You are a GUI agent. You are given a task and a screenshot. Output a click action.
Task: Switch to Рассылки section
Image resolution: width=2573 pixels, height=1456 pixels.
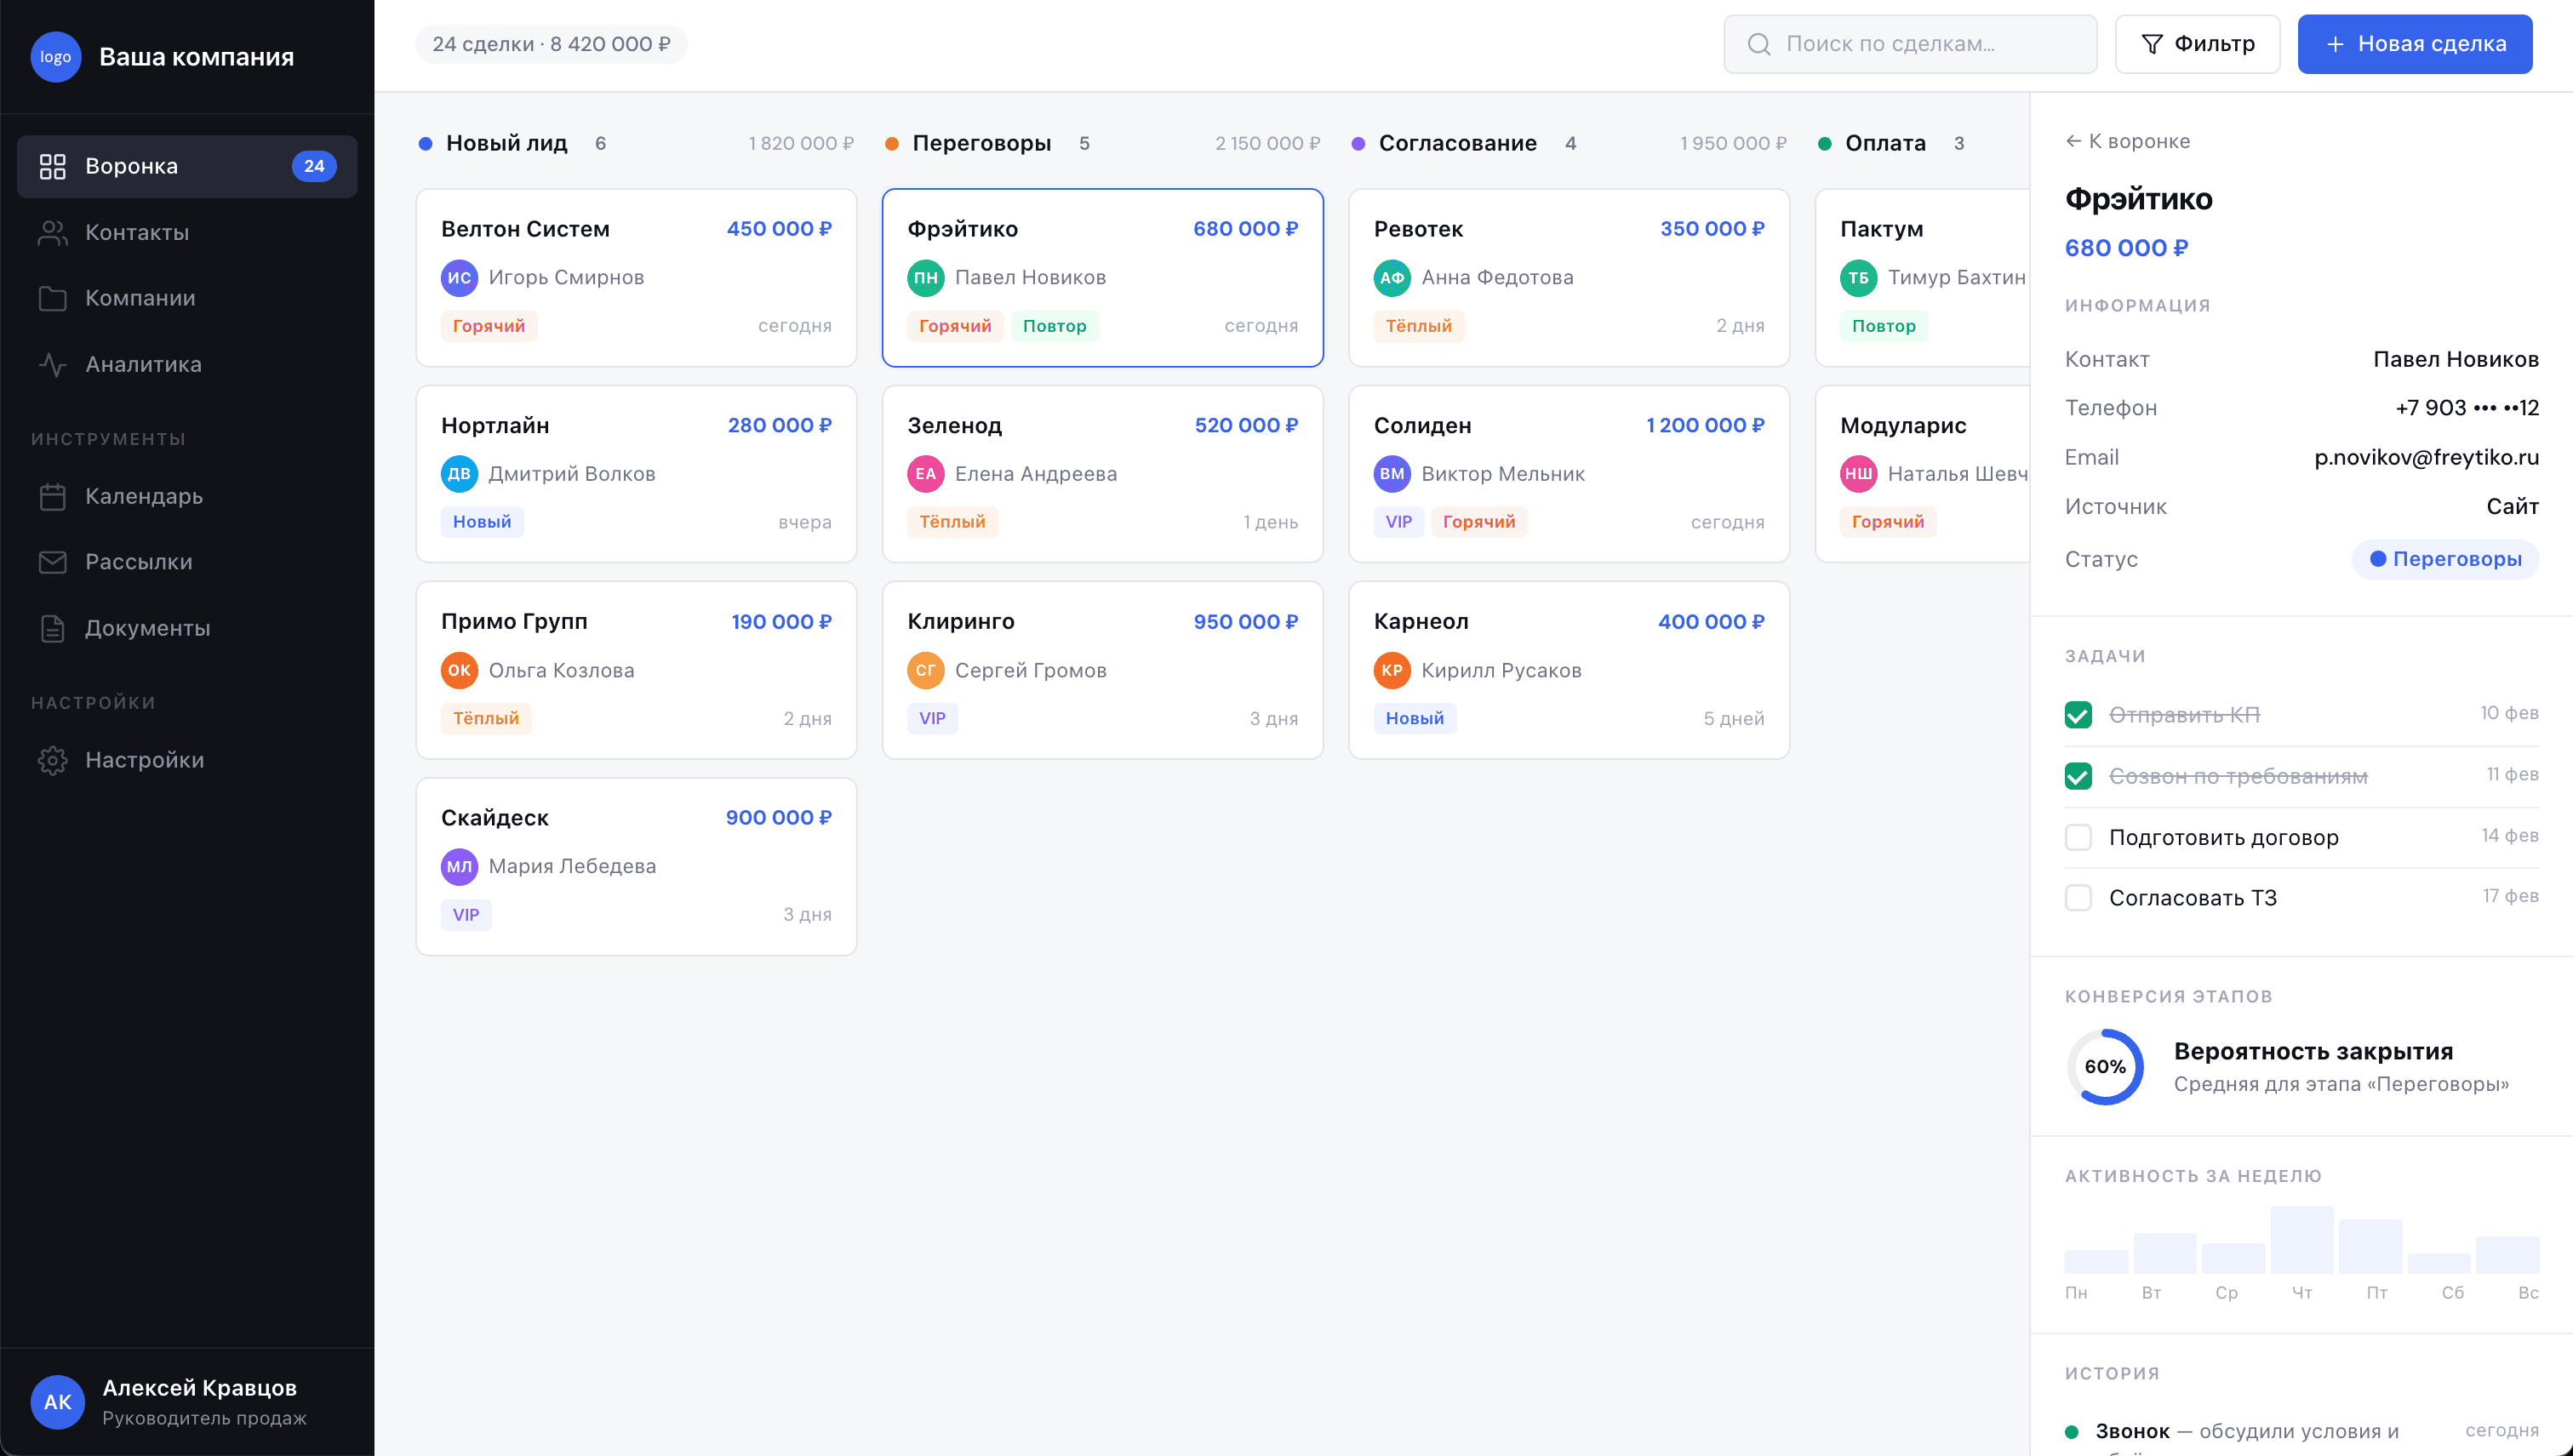138,562
